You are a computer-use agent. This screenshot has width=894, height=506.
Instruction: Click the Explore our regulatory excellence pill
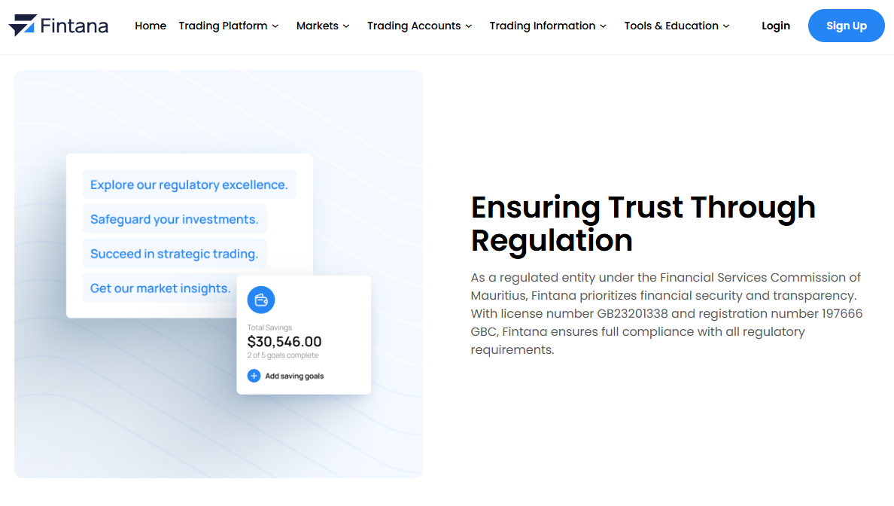click(189, 184)
